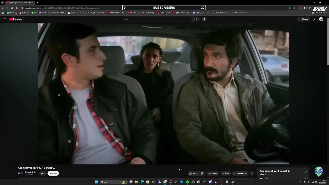Click the İndir download button
This screenshot has height=185, width=329.
pos(225,173)
